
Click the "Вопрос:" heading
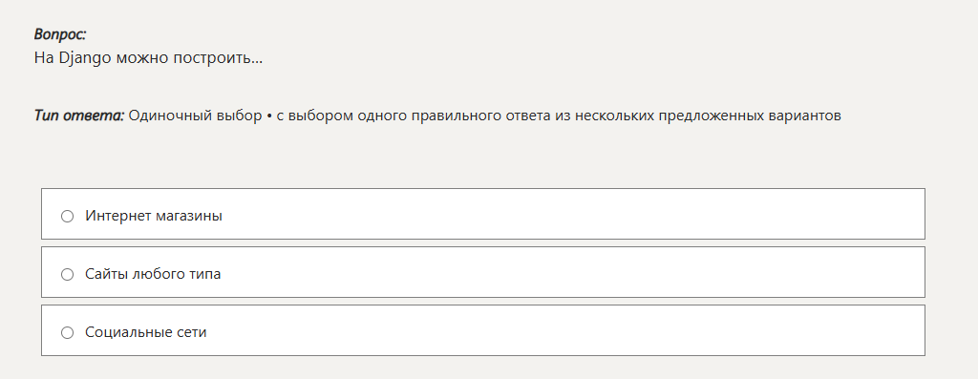60,34
